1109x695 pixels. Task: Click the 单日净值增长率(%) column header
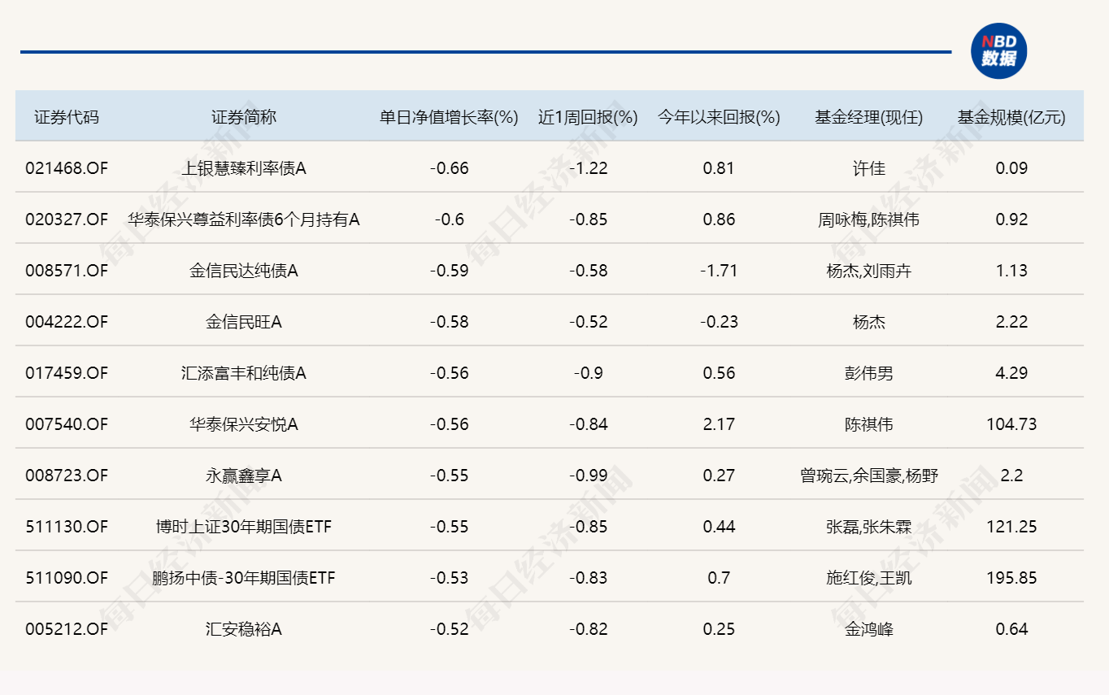(449, 117)
